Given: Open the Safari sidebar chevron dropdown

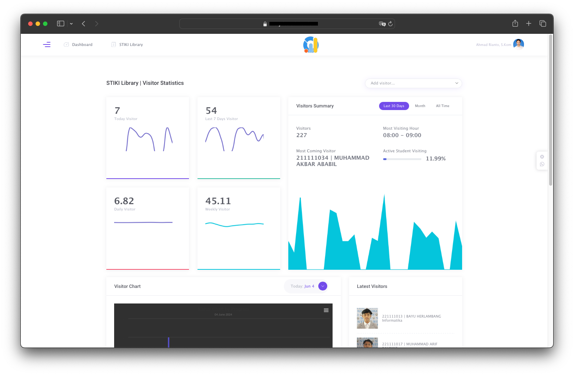Looking at the screenshot, I should 71,23.
